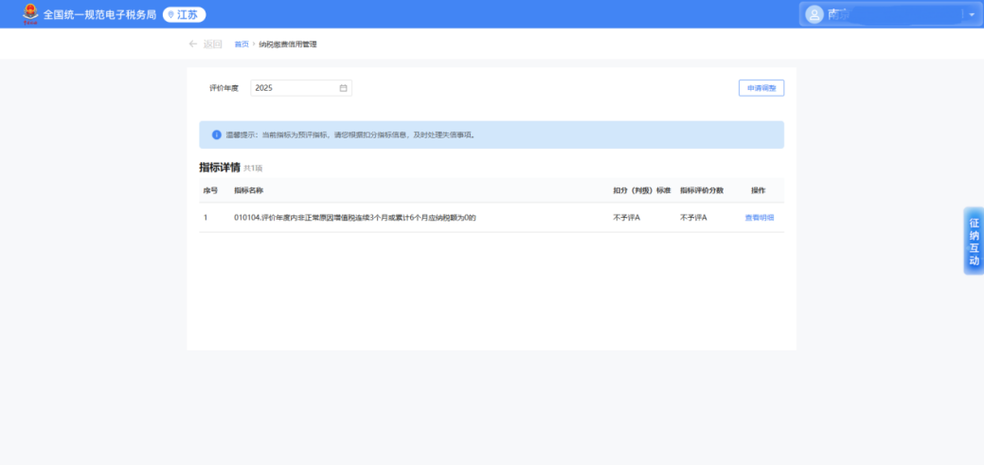Select the 010104 indicator row name

click(354, 218)
